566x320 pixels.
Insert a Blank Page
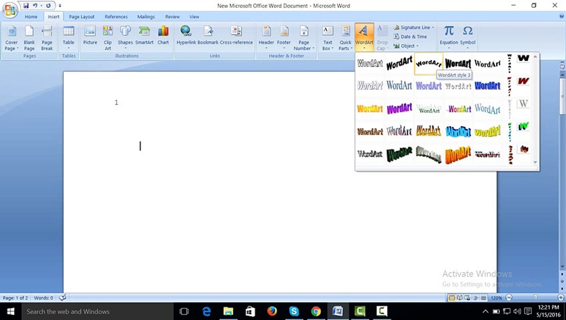tap(29, 38)
